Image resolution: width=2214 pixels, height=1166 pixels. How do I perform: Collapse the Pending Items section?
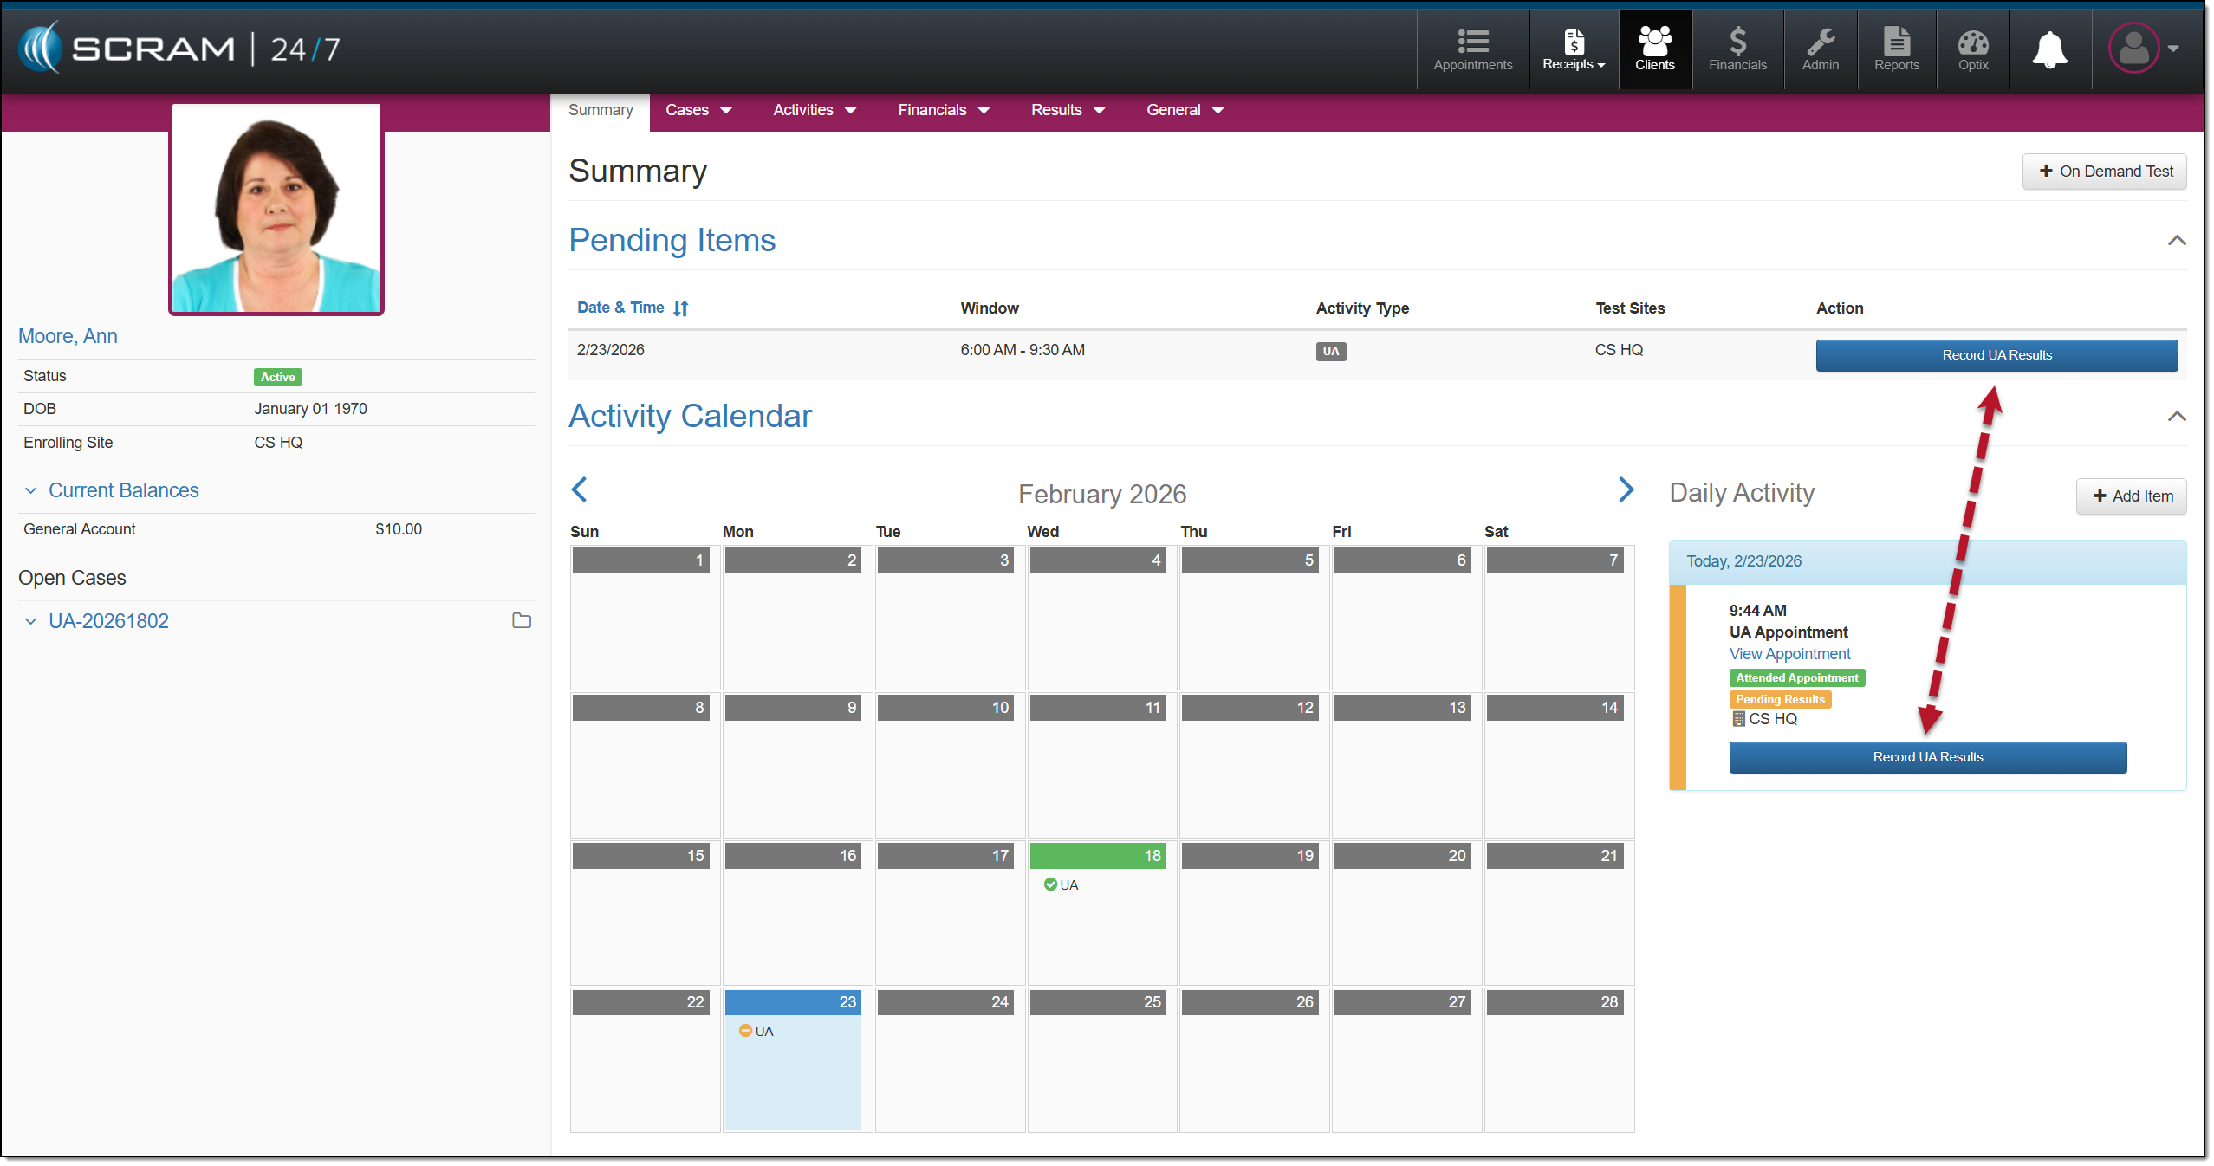pyautogui.click(x=2176, y=240)
